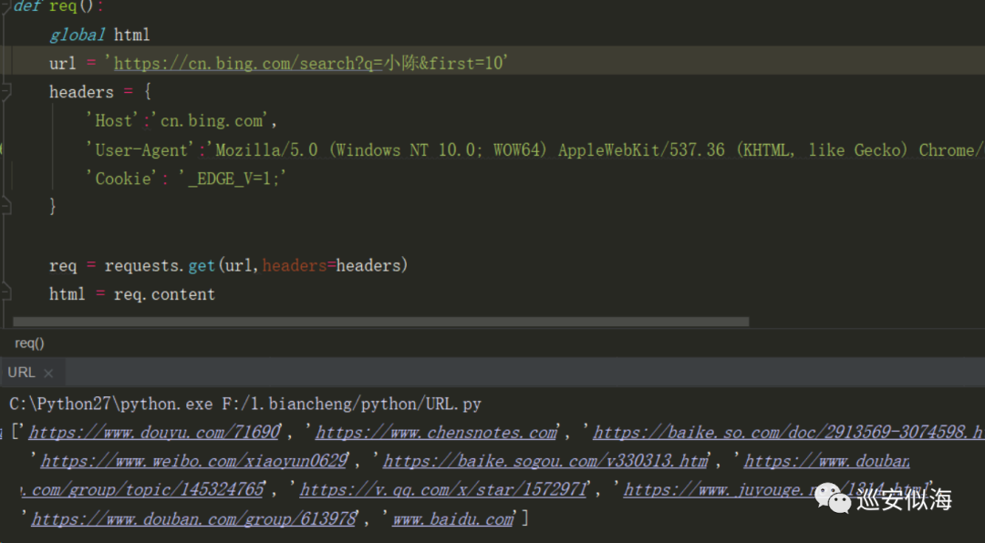Open the douban.com/group/613978 link
Screen dimensions: 985x543
click(x=193, y=518)
